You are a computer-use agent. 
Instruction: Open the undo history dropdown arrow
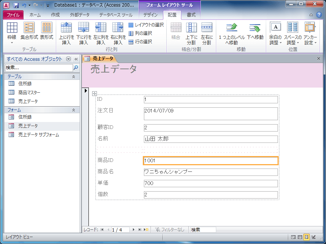pos(29,5)
